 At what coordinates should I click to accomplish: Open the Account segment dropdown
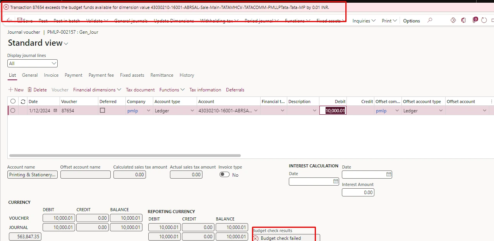[x=256, y=111]
